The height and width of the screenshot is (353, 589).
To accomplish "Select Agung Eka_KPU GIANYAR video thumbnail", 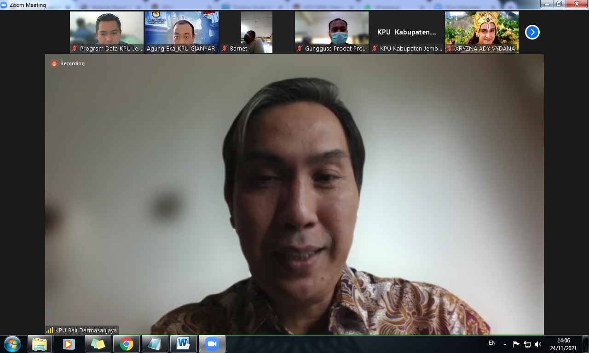I will coord(181,32).
